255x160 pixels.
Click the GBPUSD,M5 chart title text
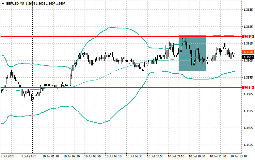coord(15,3)
